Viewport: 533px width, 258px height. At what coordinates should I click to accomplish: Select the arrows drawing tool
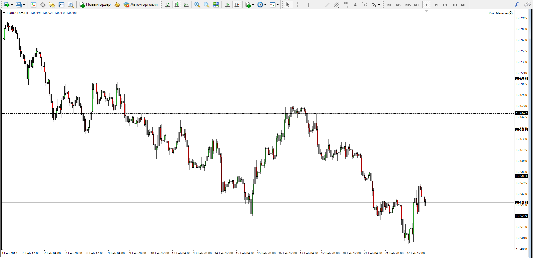[374, 5]
